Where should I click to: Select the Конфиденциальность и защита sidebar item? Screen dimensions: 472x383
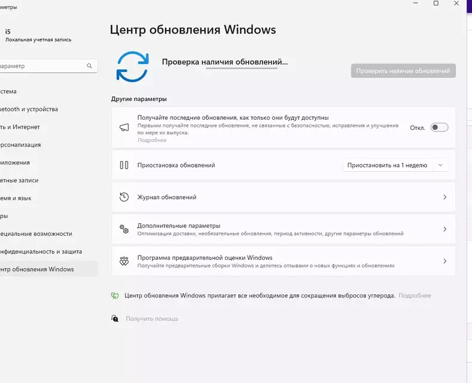click(x=48, y=251)
